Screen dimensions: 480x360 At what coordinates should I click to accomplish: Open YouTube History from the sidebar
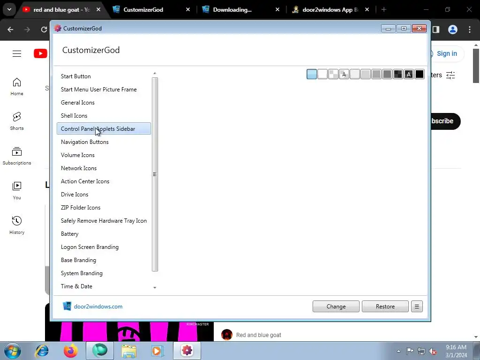pos(17,225)
